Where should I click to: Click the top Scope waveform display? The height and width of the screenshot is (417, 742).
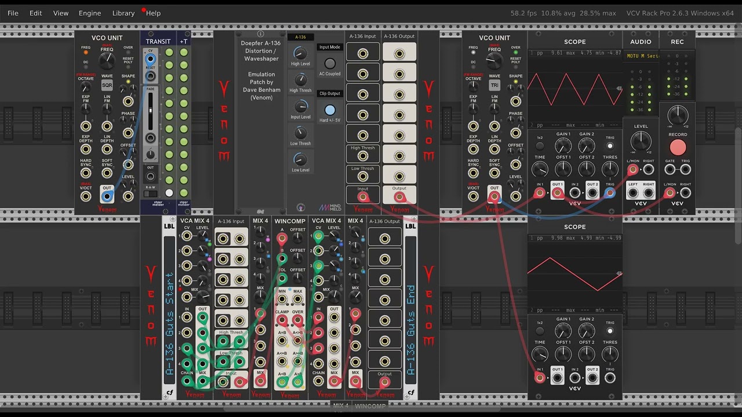point(575,89)
